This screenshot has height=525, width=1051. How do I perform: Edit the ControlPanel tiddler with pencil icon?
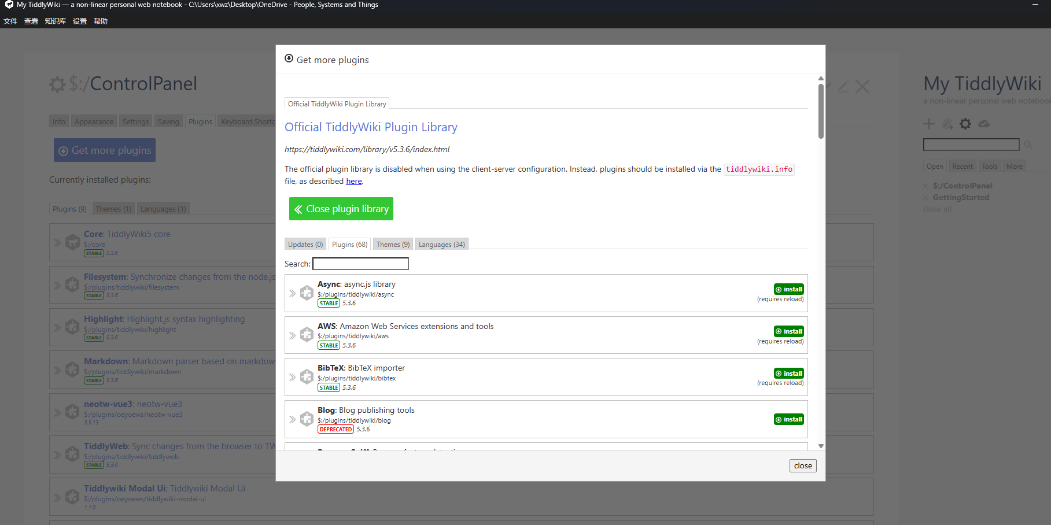click(x=844, y=87)
